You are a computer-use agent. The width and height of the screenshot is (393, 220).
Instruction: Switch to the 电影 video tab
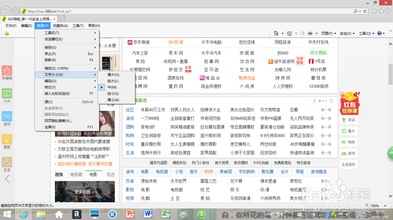point(94,174)
